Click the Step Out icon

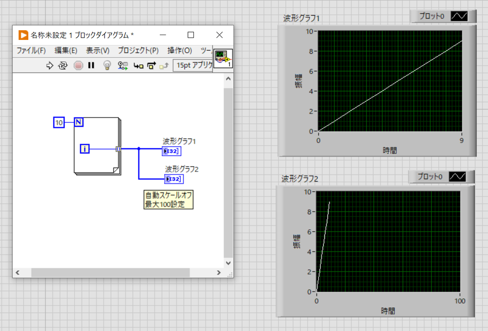(164, 65)
